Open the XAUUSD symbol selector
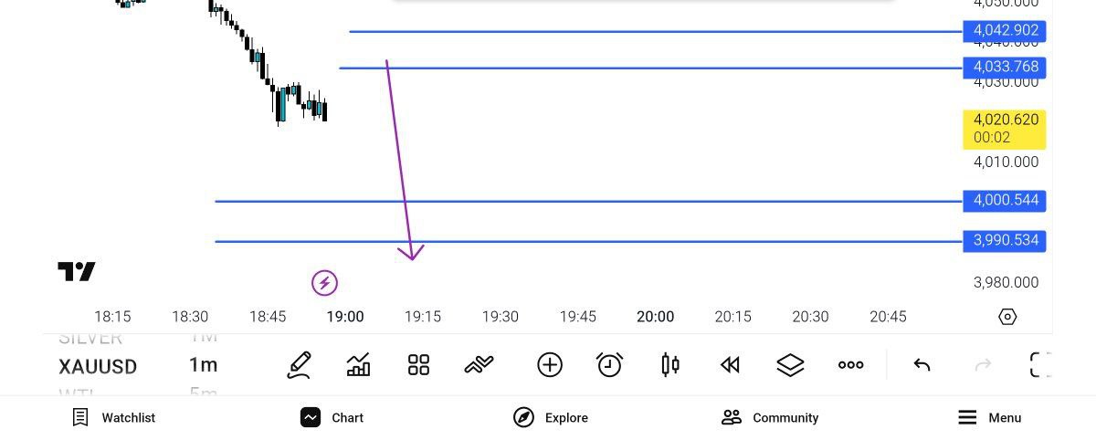 tap(98, 367)
